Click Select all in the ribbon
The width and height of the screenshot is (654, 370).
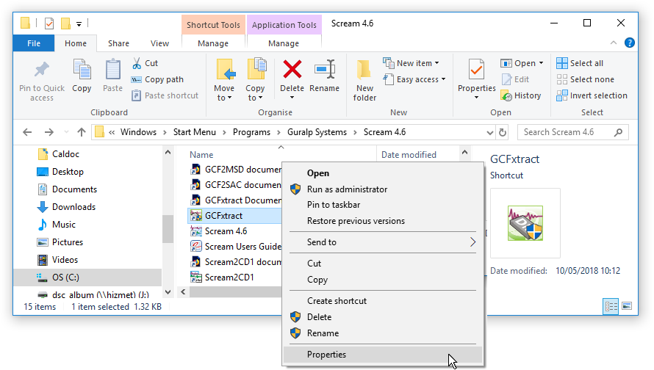click(580, 63)
